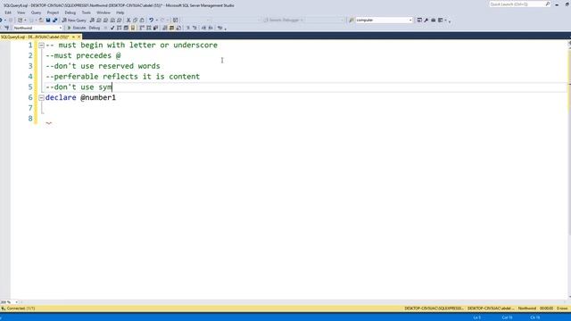
Task: Click the Open File folder icon
Action: coord(41,20)
